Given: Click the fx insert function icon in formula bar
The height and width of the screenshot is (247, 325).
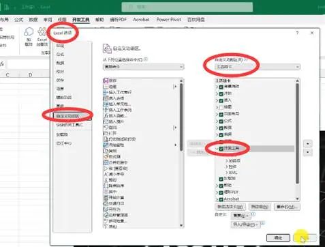Looking at the screenshot, I should tap(2, 64).
